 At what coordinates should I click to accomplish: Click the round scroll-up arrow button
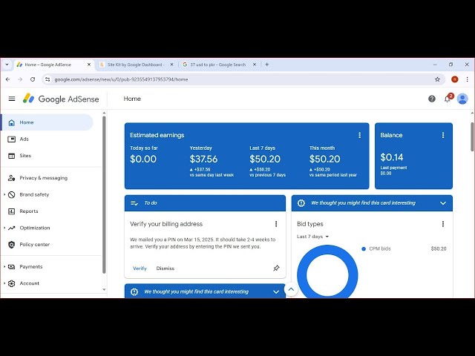(x=291, y=289)
